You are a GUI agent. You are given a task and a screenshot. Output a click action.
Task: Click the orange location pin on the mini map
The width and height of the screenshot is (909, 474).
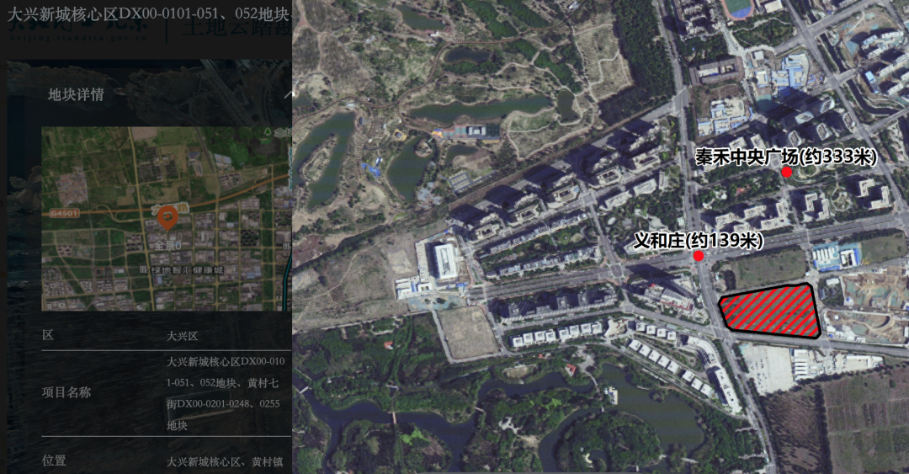[167, 217]
